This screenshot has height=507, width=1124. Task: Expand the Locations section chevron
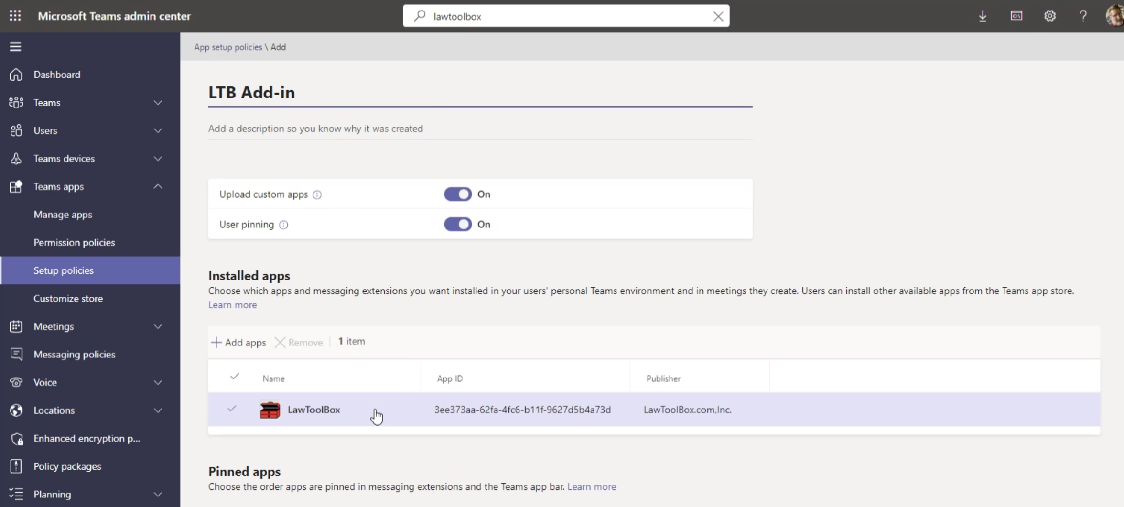158,410
